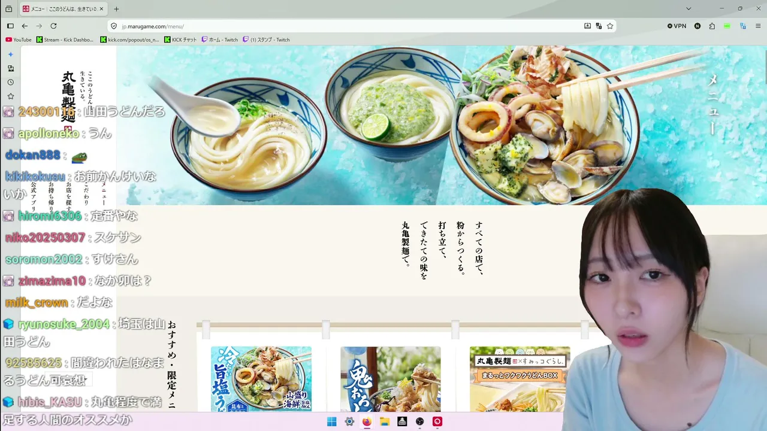Click the site security shield icon
The width and height of the screenshot is (767, 431).
pyautogui.click(x=114, y=26)
